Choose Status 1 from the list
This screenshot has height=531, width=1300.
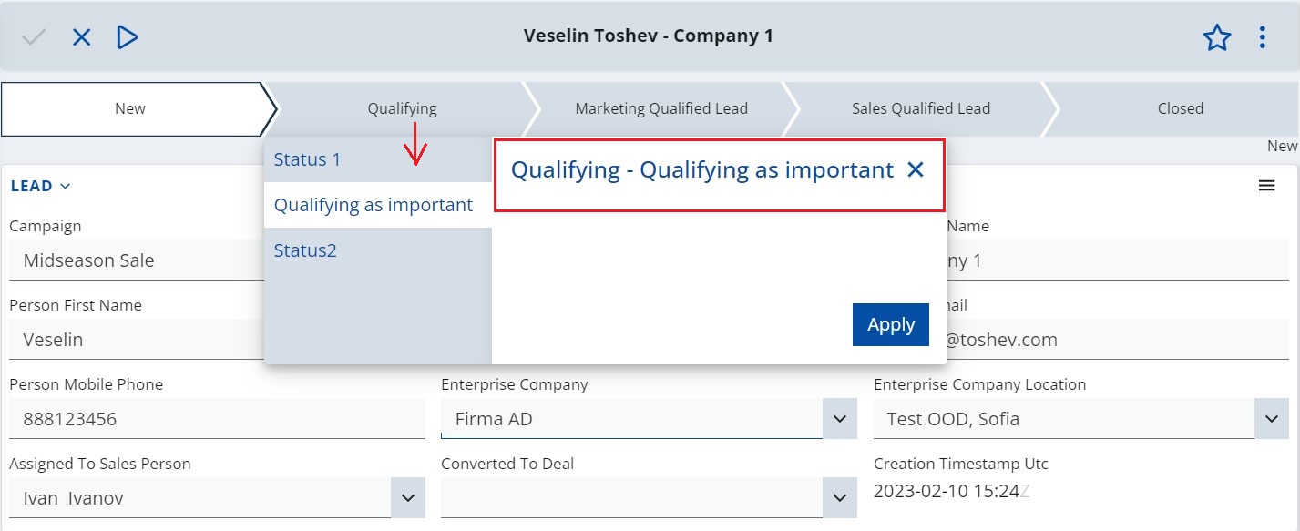[x=378, y=159]
